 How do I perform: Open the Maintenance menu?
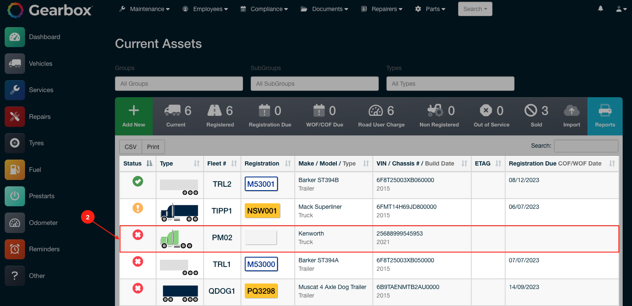click(145, 9)
